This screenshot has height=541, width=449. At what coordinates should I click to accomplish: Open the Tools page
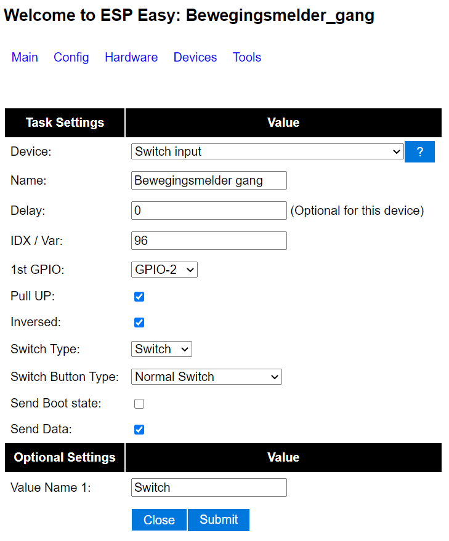tap(246, 57)
